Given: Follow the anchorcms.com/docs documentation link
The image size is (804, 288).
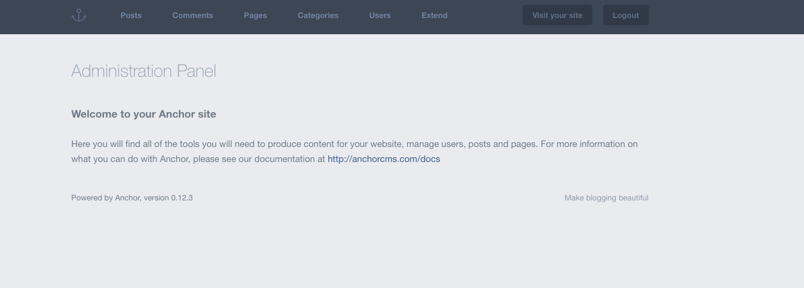Looking at the screenshot, I should coord(384,159).
